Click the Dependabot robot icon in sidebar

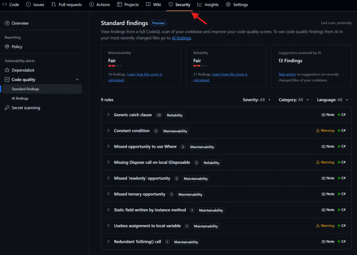point(7,70)
